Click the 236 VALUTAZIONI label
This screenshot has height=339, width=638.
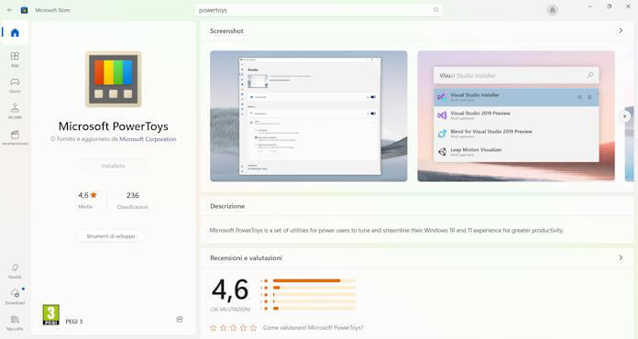(230, 310)
